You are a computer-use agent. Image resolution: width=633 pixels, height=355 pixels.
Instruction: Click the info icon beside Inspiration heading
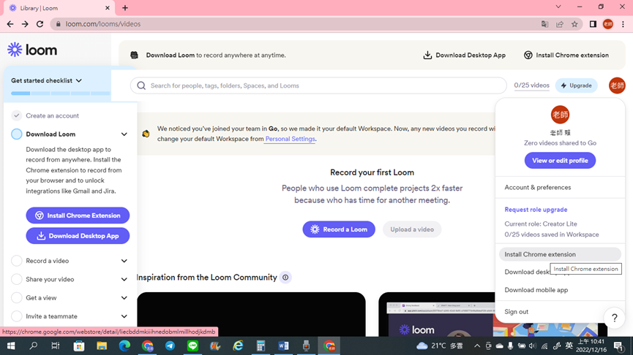point(285,278)
